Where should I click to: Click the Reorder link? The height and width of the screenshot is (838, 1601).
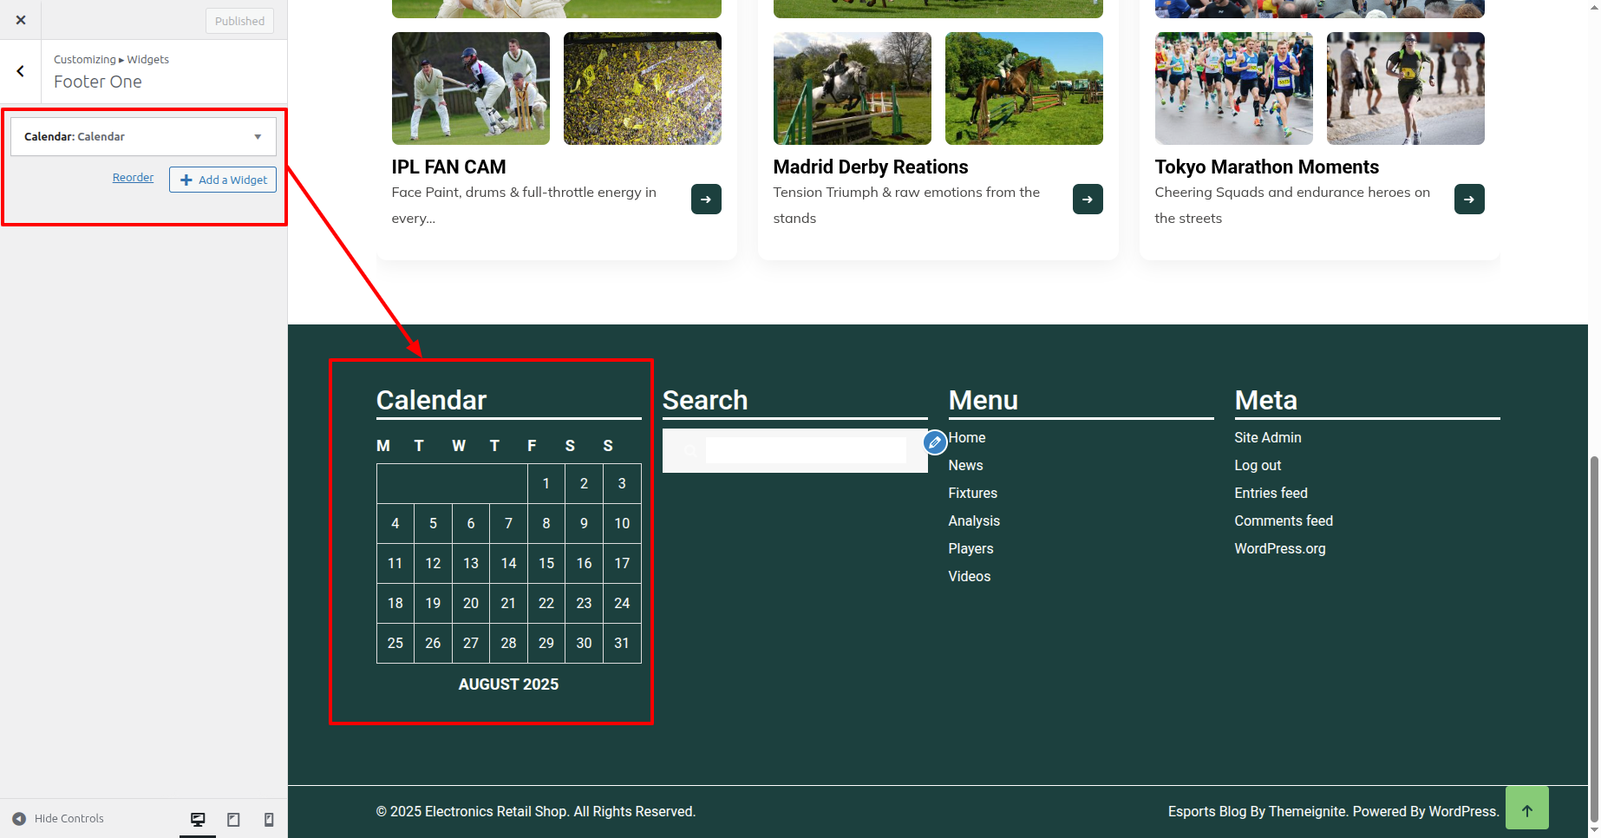(133, 178)
